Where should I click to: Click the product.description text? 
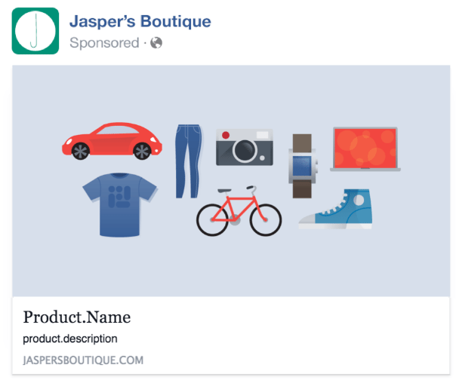tap(70, 339)
